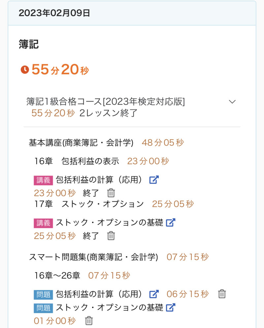
Task: Delete the 25分05秒 lecture record
Action: pyautogui.click(x=111, y=236)
